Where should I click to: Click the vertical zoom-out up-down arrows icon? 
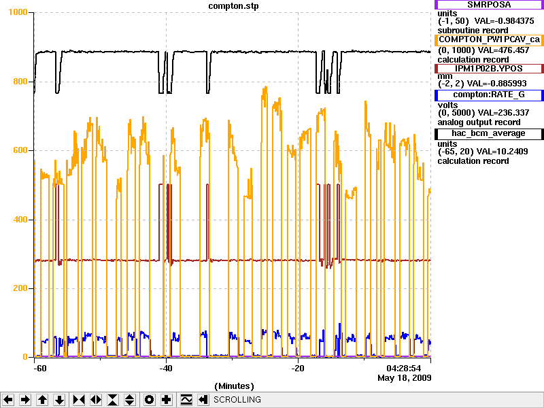[130, 400]
